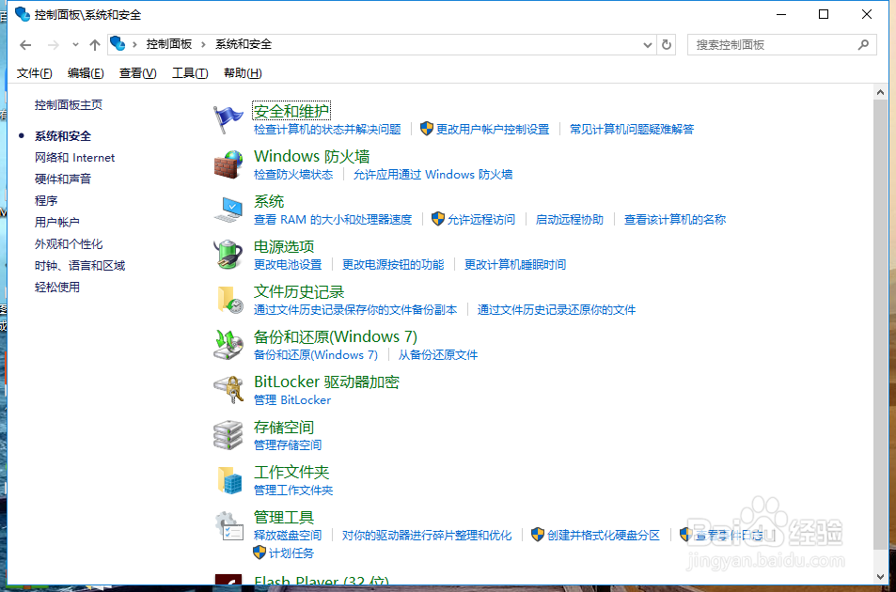This screenshot has width=896, height=592.
Task: Click 启动远程协助 link
Action: (569, 219)
